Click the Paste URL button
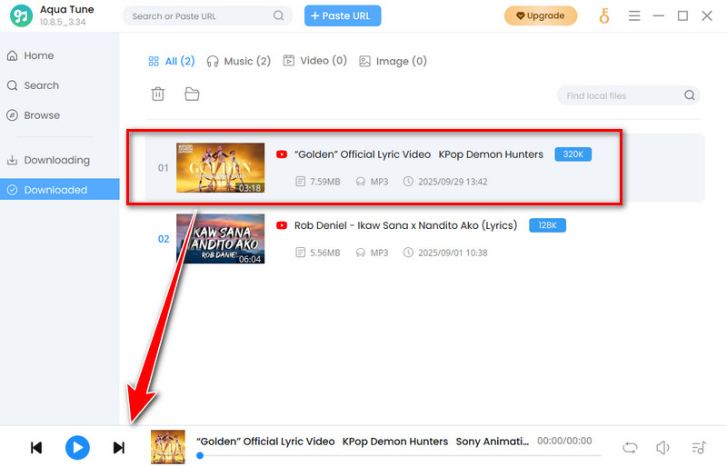727x467 pixels. point(343,15)
